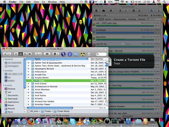Click the Name search field in Transmission

click(x=154, y=19)
